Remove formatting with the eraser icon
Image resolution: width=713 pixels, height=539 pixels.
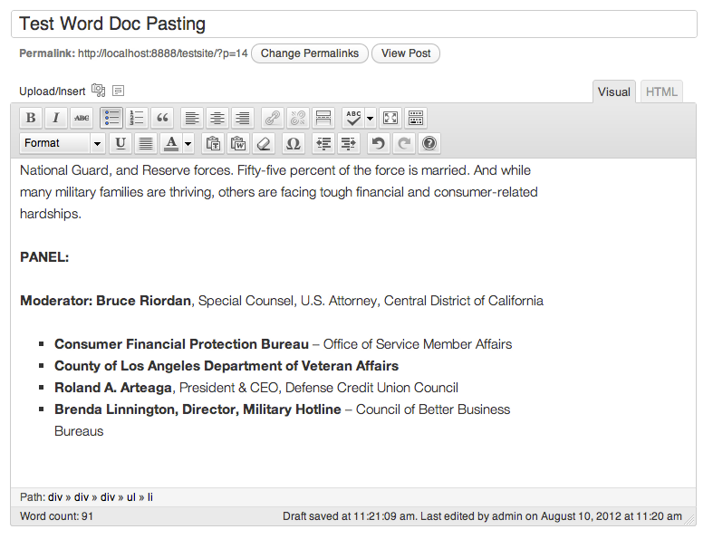(x=264, y=143)
